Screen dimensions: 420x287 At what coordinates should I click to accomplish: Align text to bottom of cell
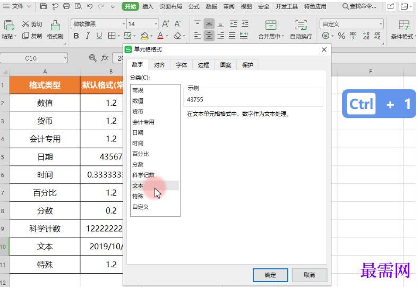click(x=220, y=24)
